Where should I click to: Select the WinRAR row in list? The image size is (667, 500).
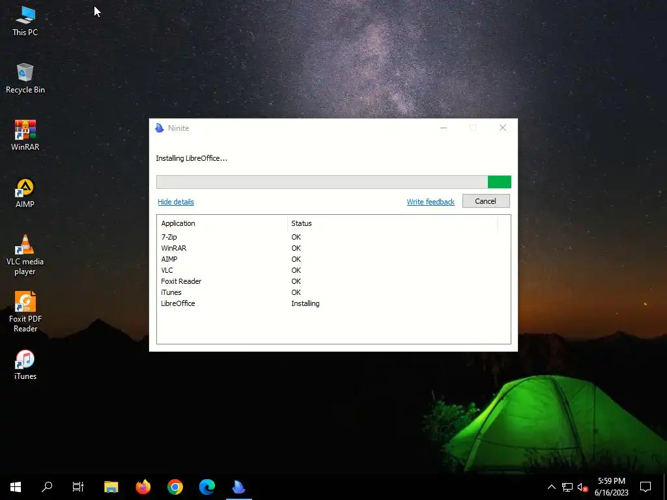333,248
